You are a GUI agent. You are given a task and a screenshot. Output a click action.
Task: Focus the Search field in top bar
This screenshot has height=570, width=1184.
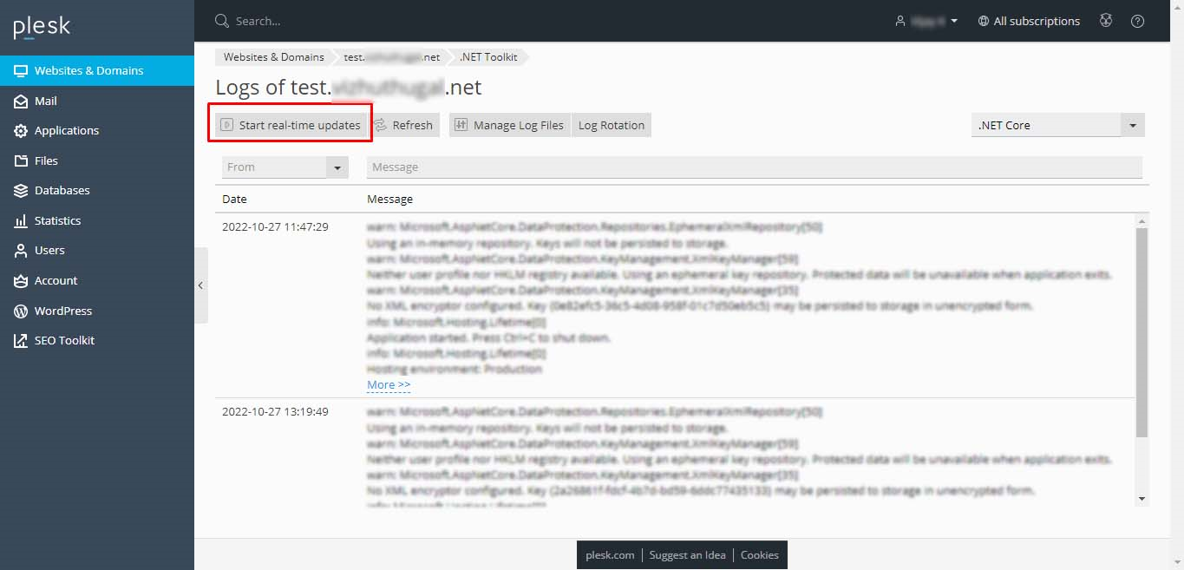[258, 21]
